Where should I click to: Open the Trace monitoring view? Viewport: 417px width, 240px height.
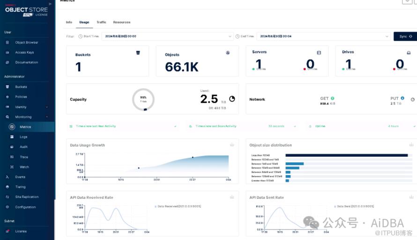[x=23, y=157]
